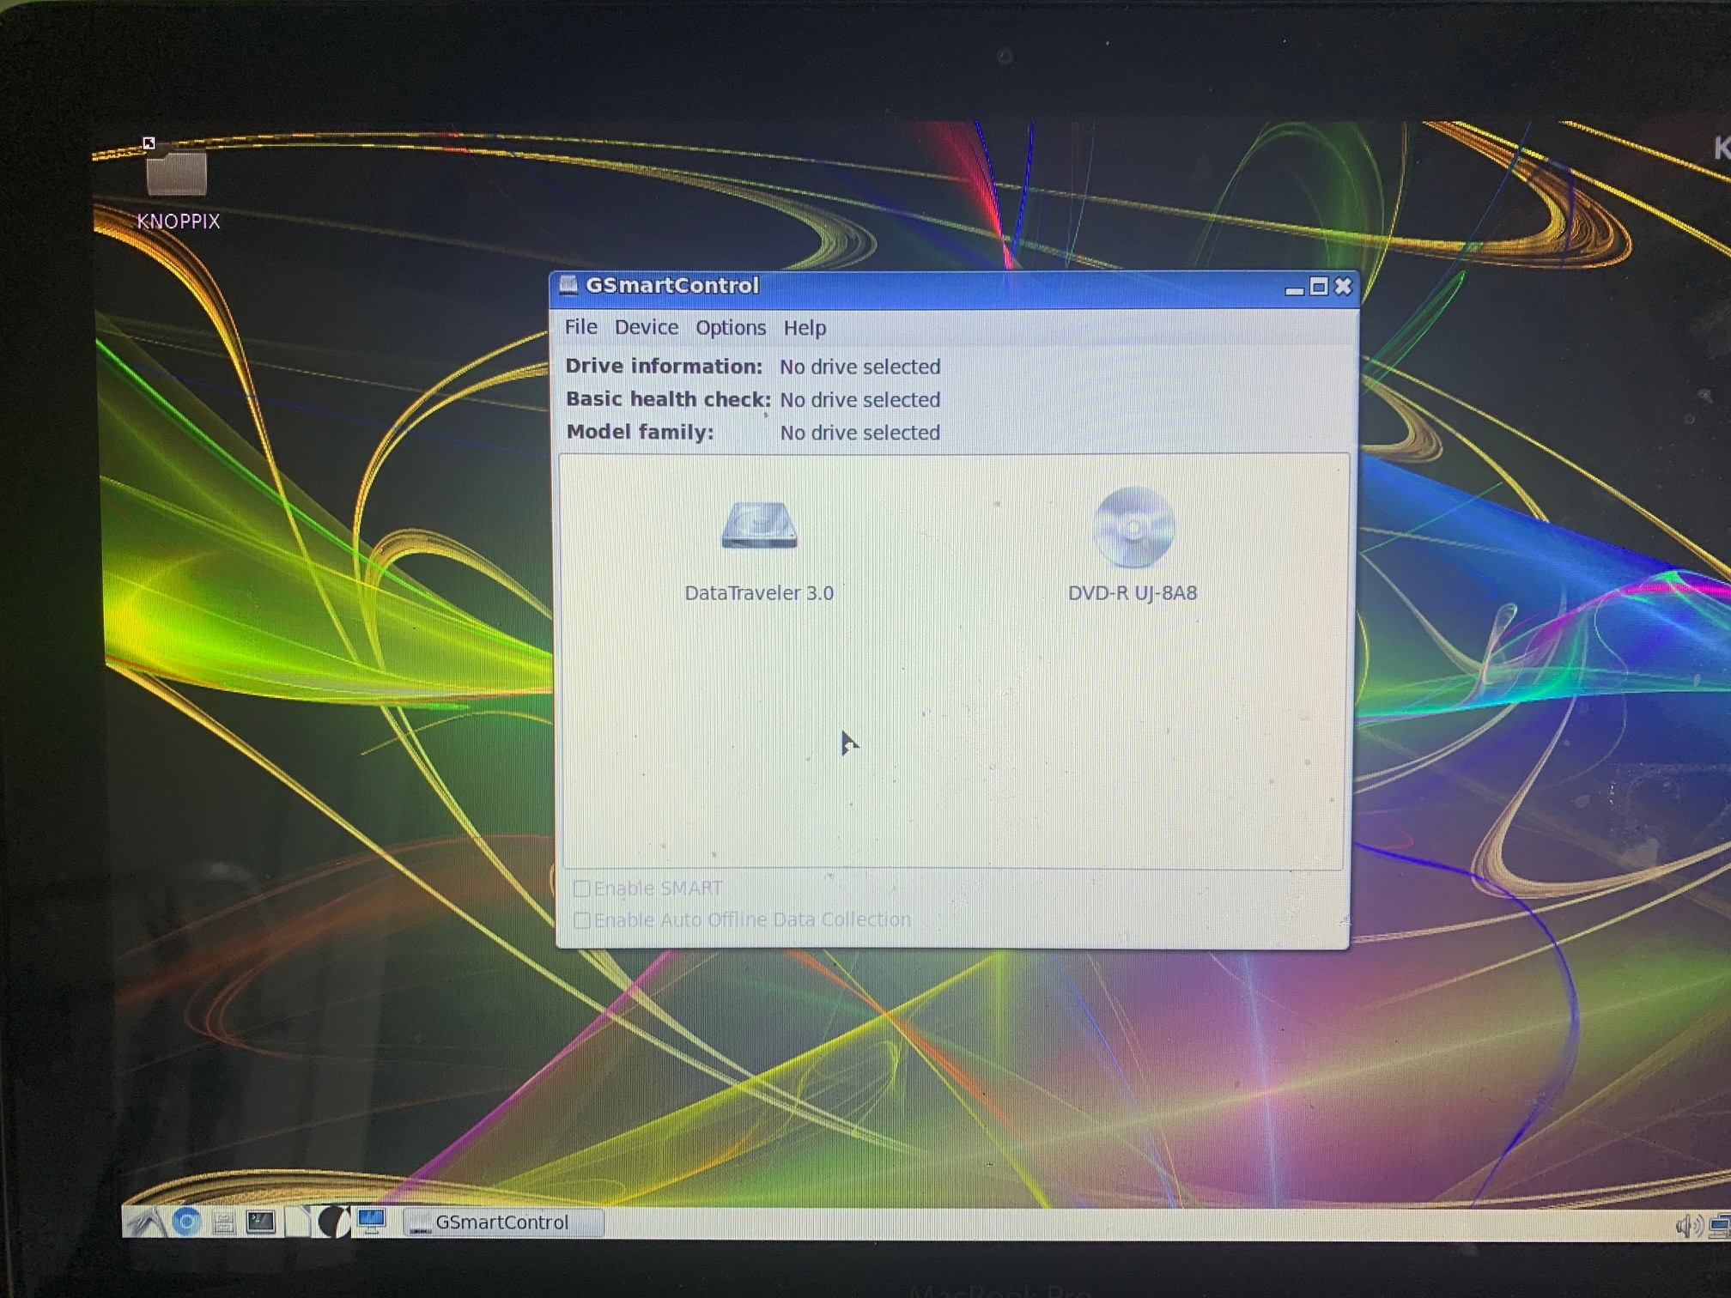Image resolution: width=1731 pixels, height=1298 pixels.
Task: Open the web browser from the taskbar
Action: pyautogui.click(x=187, y=1222)
